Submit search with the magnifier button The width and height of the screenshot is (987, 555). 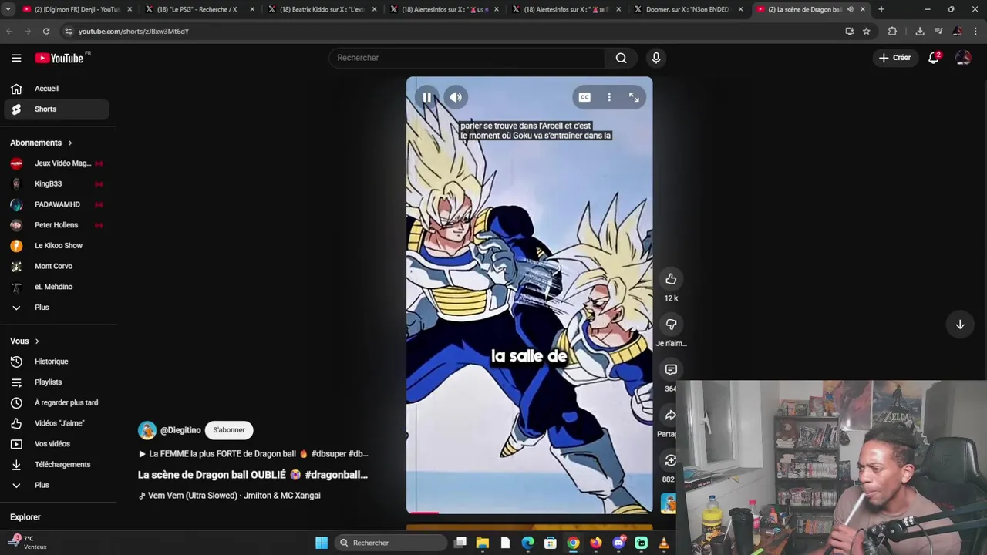621,58
